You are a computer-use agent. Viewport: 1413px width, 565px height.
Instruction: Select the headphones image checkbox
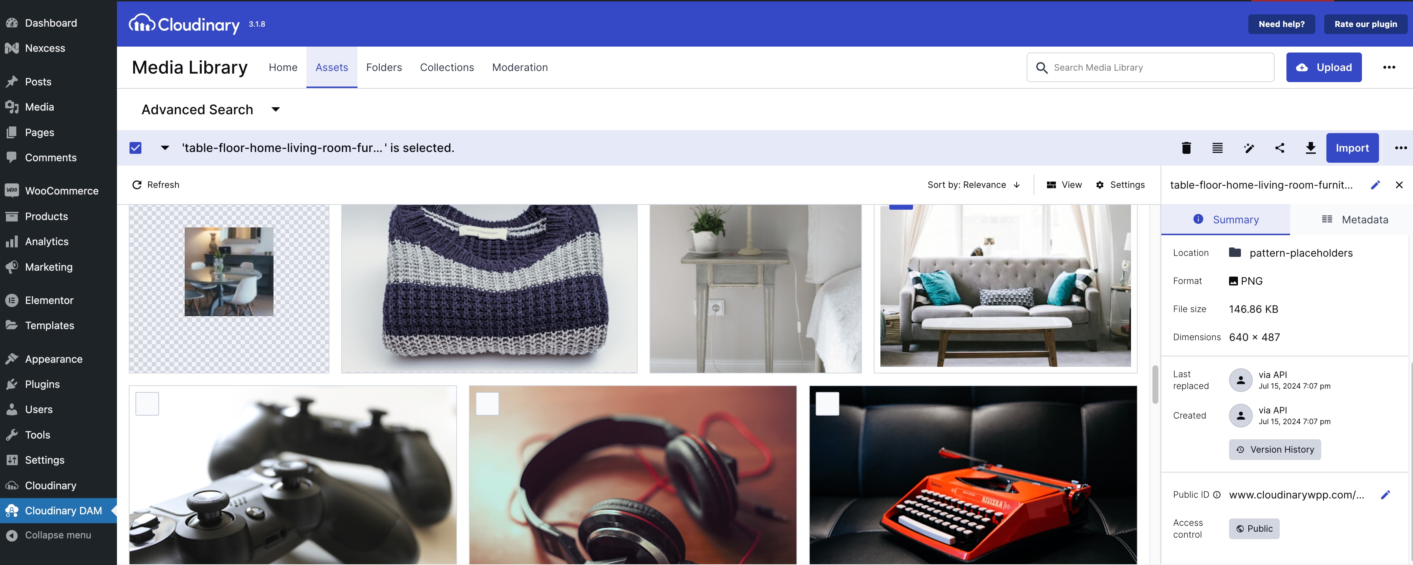pos(487,404)
